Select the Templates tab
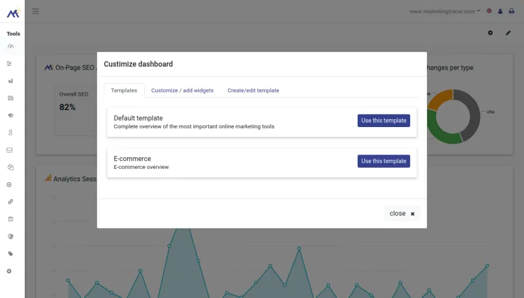Screen dimensions: 524x298 [124, 90]
